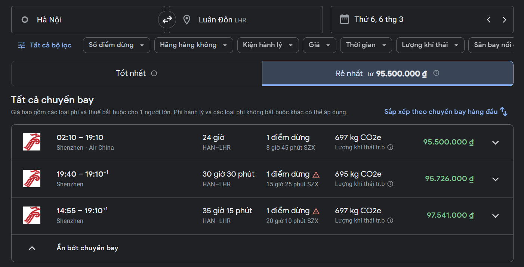This screenshot has height=267, width=524.
Task: Go to next date with right arrow
Action: [x=504, y=20]
